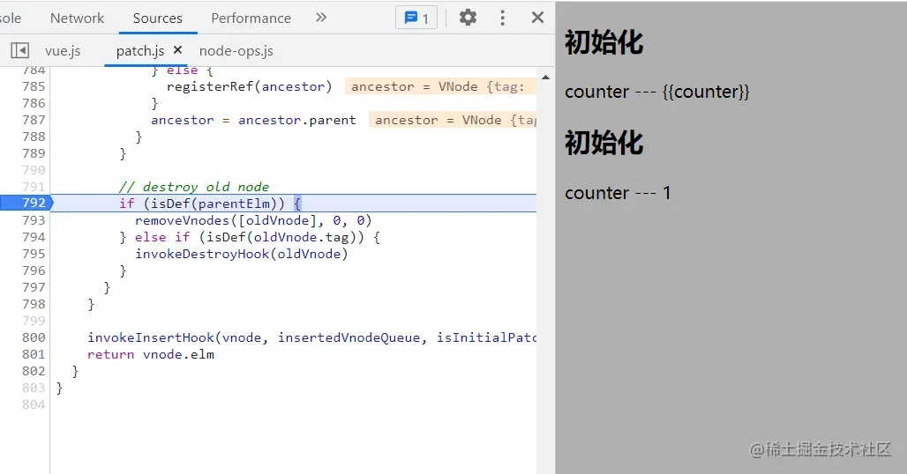This screenshot has width=907, height=474.
Task: Click the invokeInsertHook call on line 800
Action: (311, 337)
